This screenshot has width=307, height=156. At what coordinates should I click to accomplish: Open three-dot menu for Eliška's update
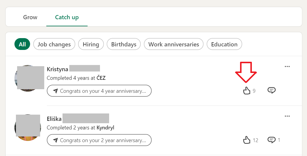click(x=287, y=116)
